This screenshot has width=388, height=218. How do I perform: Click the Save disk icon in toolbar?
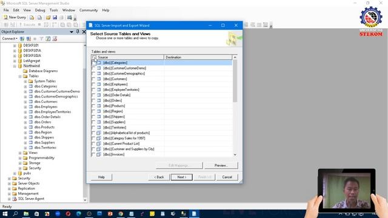55,18
